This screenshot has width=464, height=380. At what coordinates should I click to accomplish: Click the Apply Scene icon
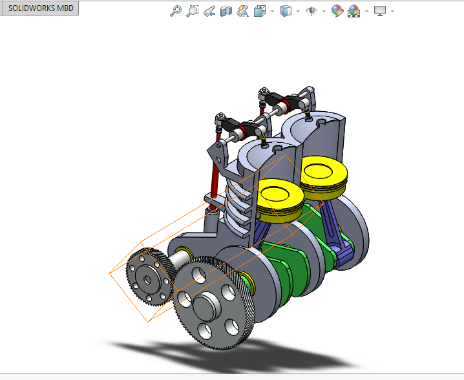pos(353,11)
